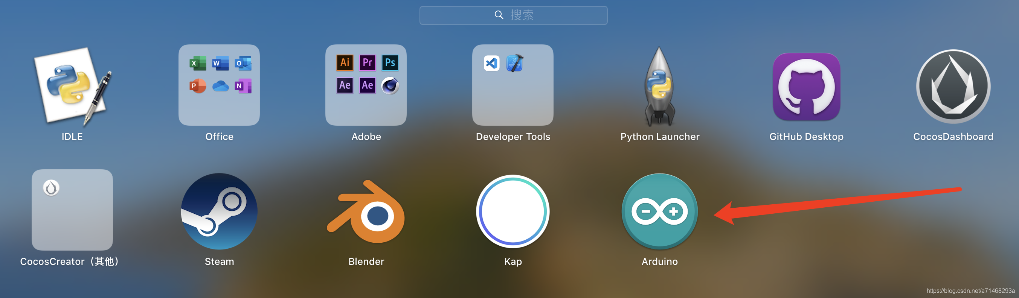The width and height of the screenshot is (1019, 298).
Task: Click the Arduino label text
Action: point(659,262)
